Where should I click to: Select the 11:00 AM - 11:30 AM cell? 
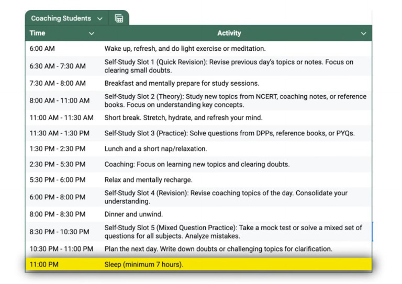click(x=63, y=118)
